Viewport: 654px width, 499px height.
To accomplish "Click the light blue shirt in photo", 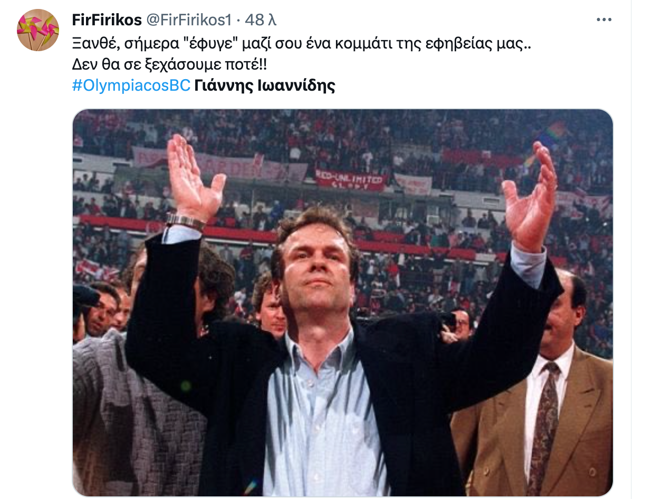I will tap(316, 417).
